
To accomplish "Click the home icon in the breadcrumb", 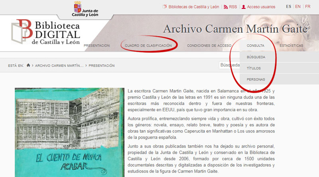I will pyautogui.click(x=28, y=65).
